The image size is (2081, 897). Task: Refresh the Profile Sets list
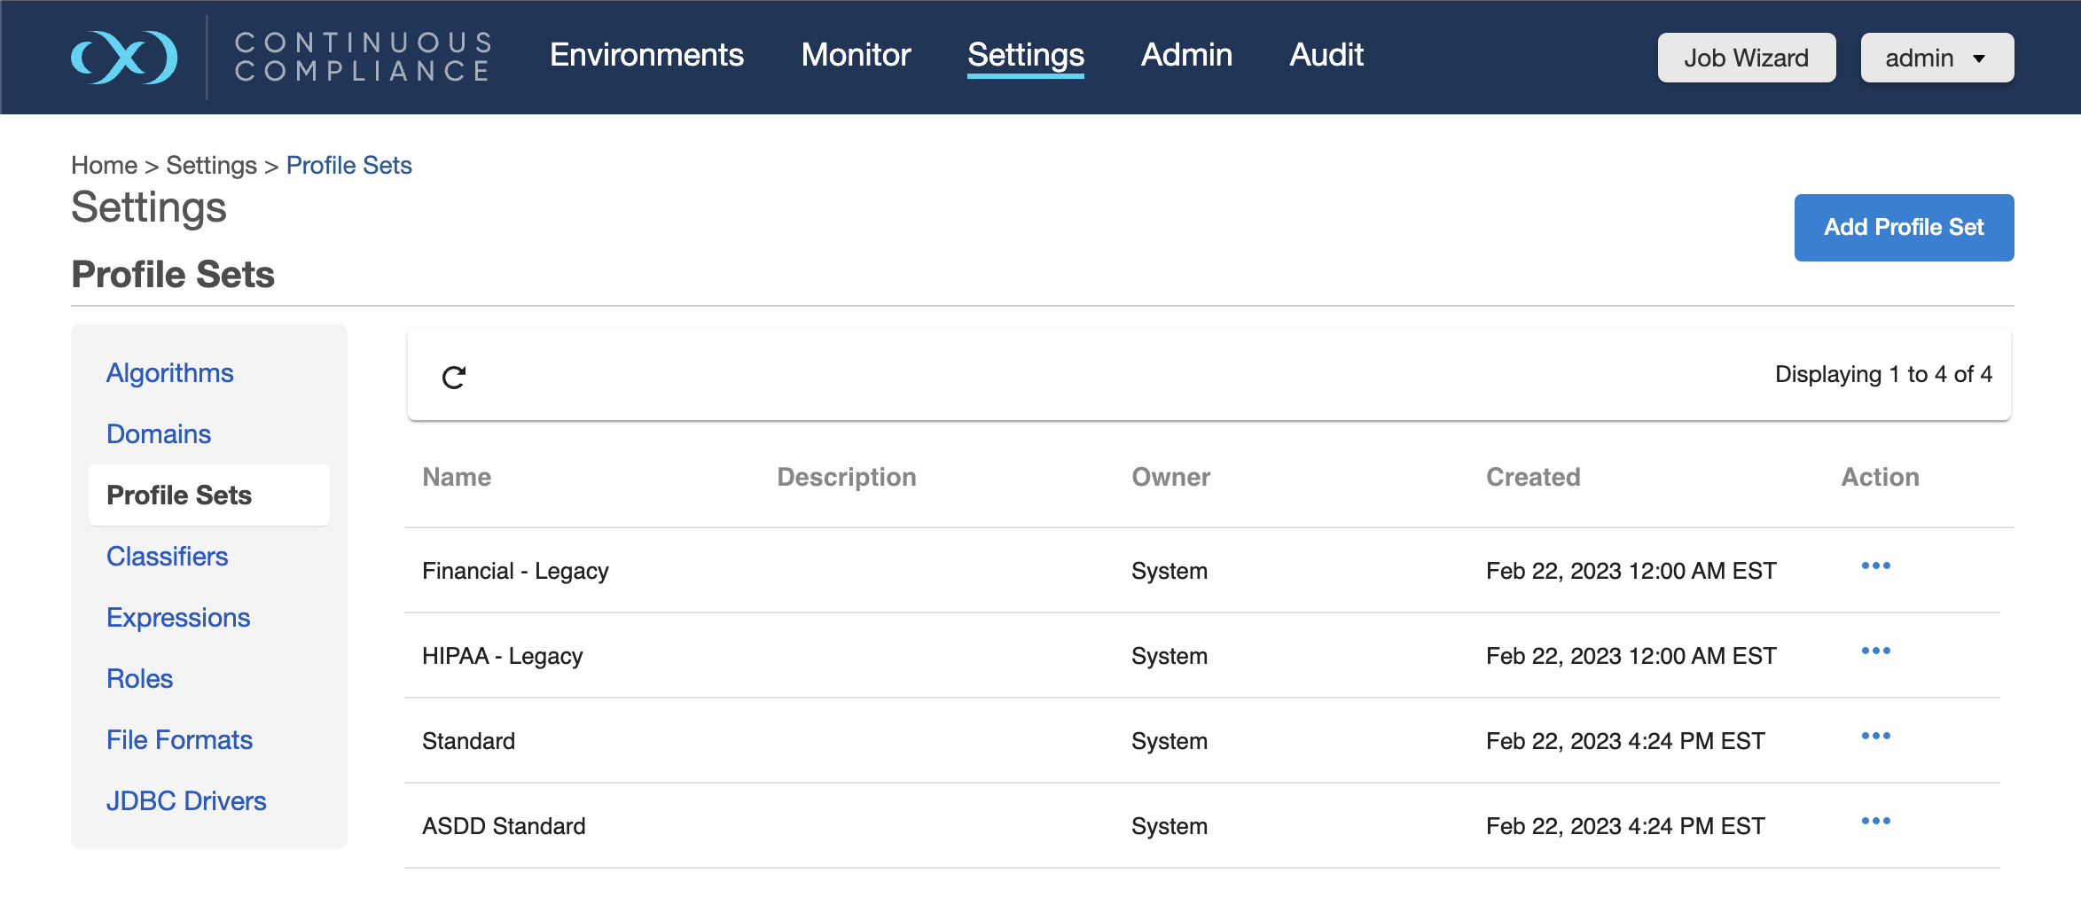(455, 376)
